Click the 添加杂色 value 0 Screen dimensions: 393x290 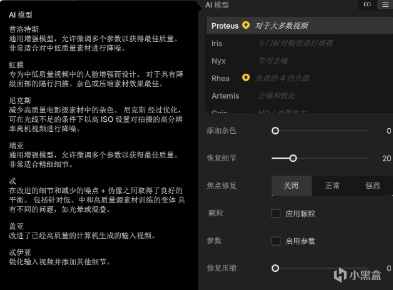389,131
